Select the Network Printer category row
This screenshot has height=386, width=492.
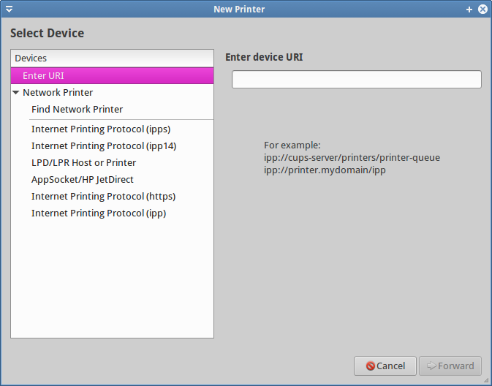[x=58, y=93]
